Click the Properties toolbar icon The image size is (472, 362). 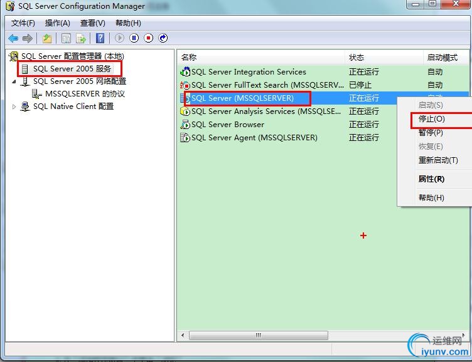67,38
